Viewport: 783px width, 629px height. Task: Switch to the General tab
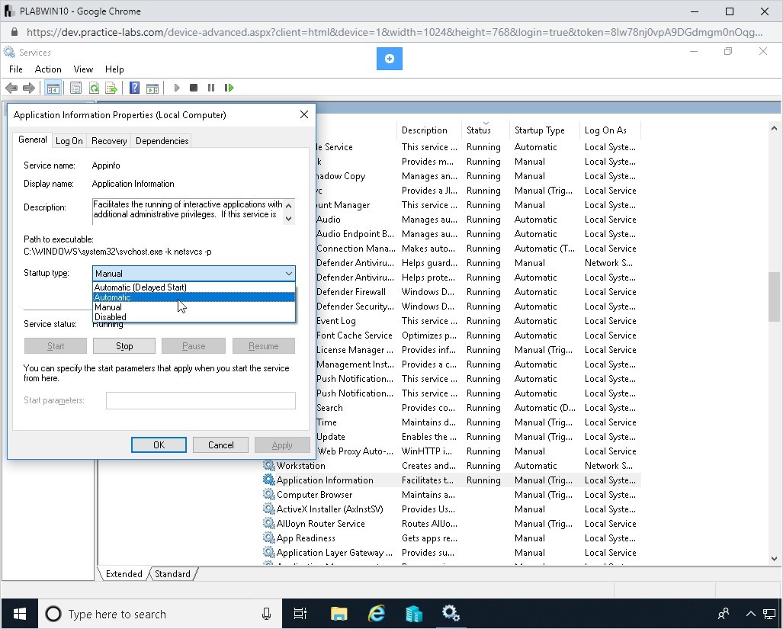33,140
